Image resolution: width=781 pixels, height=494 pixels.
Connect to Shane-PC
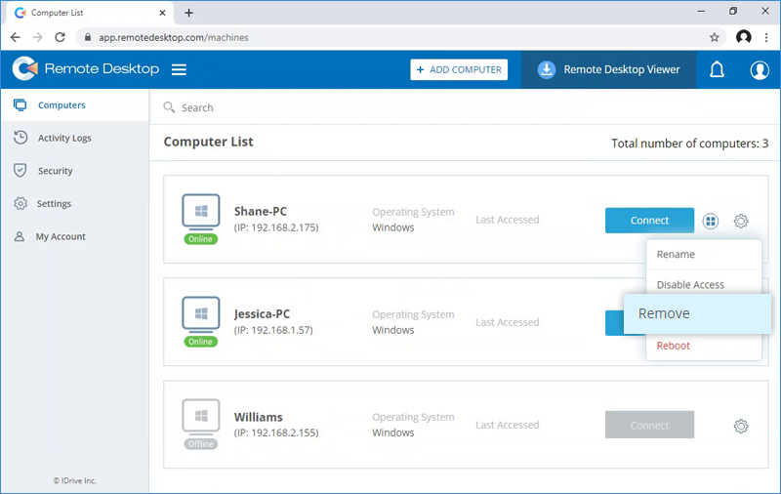tap(649, 221)
